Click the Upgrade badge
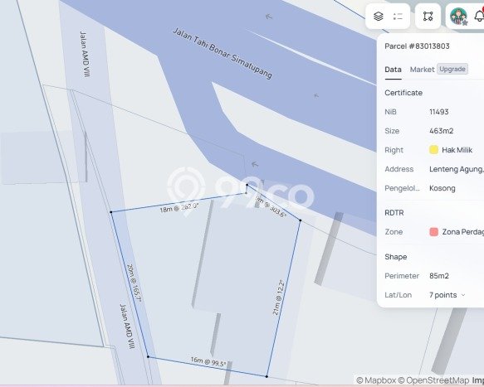Viewport: 484px width, 387px height. click(x=452, y=69)
